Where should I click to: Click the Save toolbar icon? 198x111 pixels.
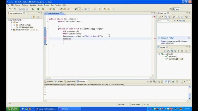click(20, 9)
